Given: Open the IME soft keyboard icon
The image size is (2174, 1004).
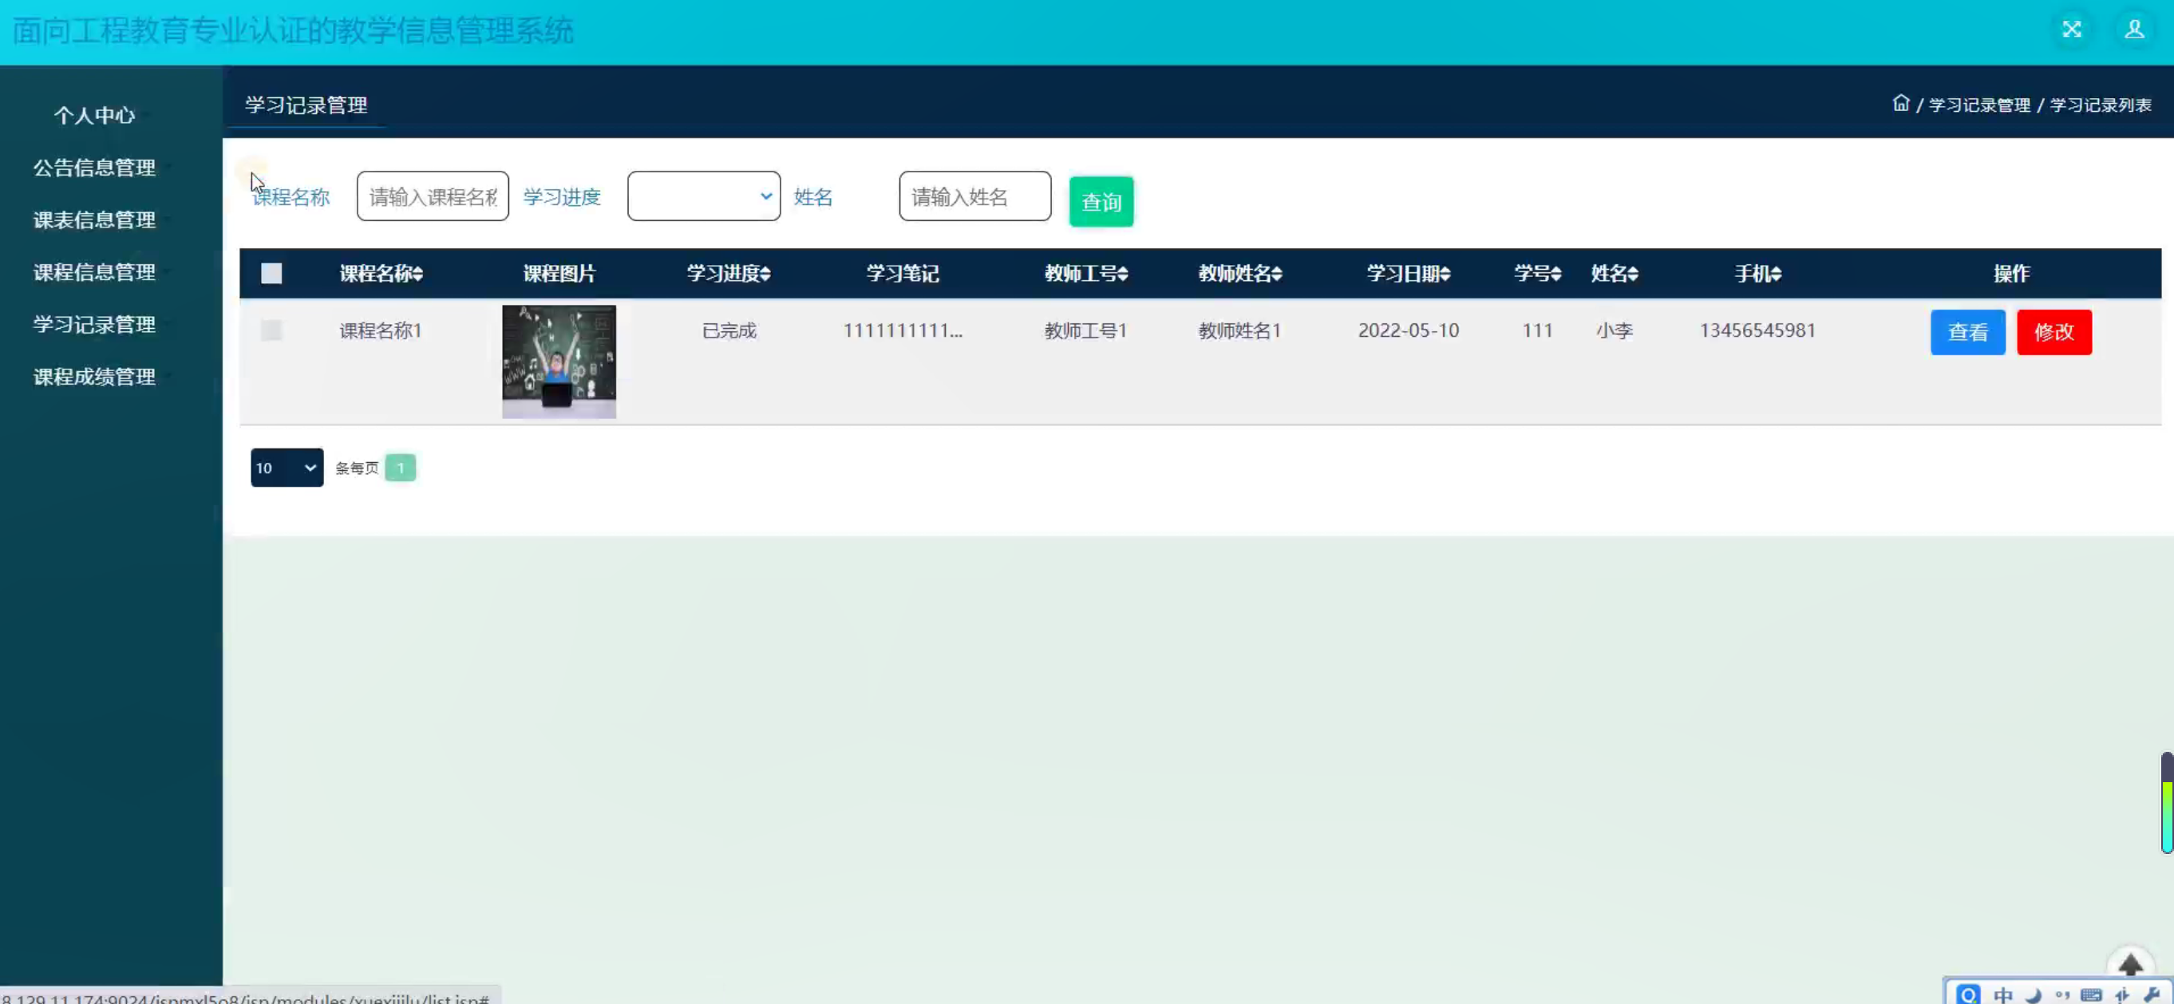Looking at the screenshot, I should tap(2091, 994).
